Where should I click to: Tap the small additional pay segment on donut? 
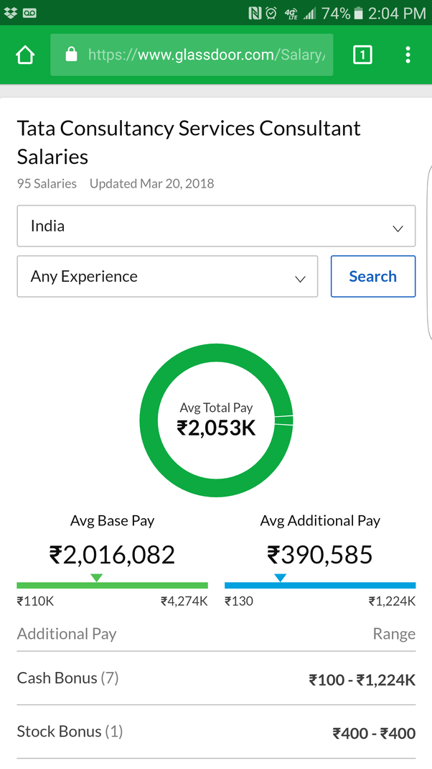point(283,420)
